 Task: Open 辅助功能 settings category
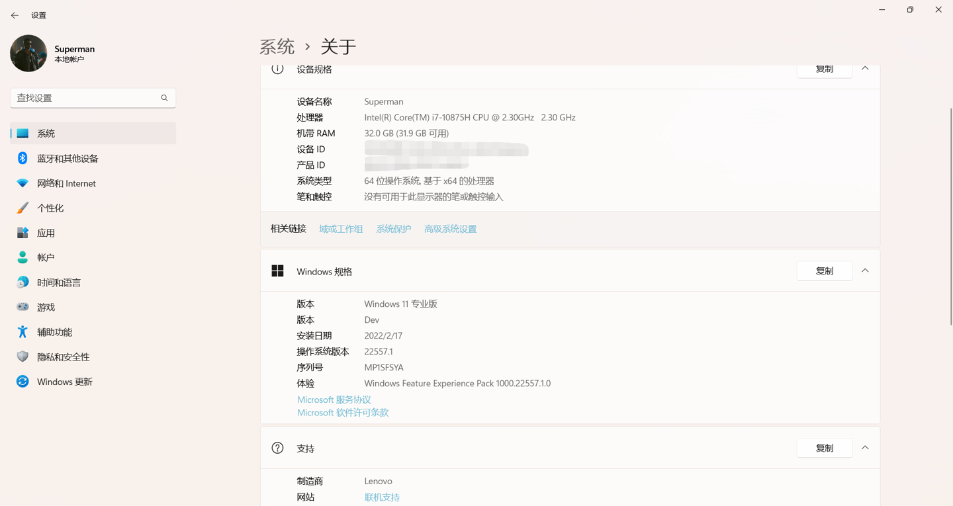point(93,332)
